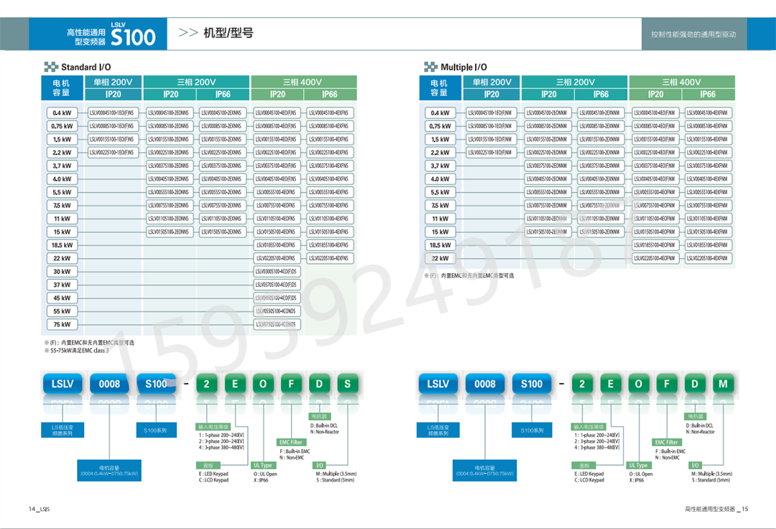Click the 55~75kW满足EMC class 3 footnote

click(77, 351)
